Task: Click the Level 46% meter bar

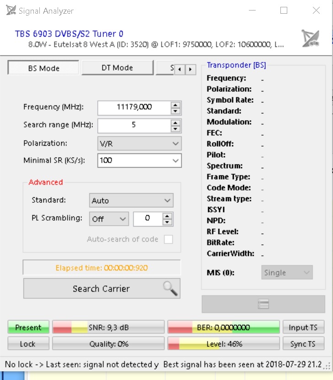Action: tap(224, 343)
